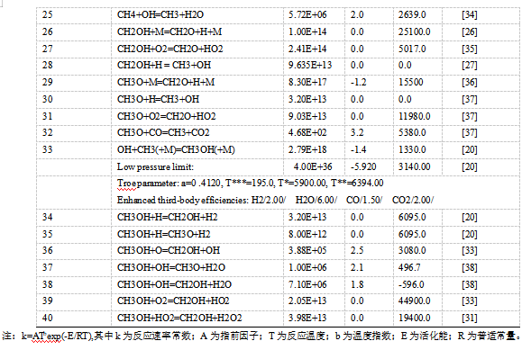
Task: Select exponent -1.2 in row 29
Action: click(x=358, y=82)
